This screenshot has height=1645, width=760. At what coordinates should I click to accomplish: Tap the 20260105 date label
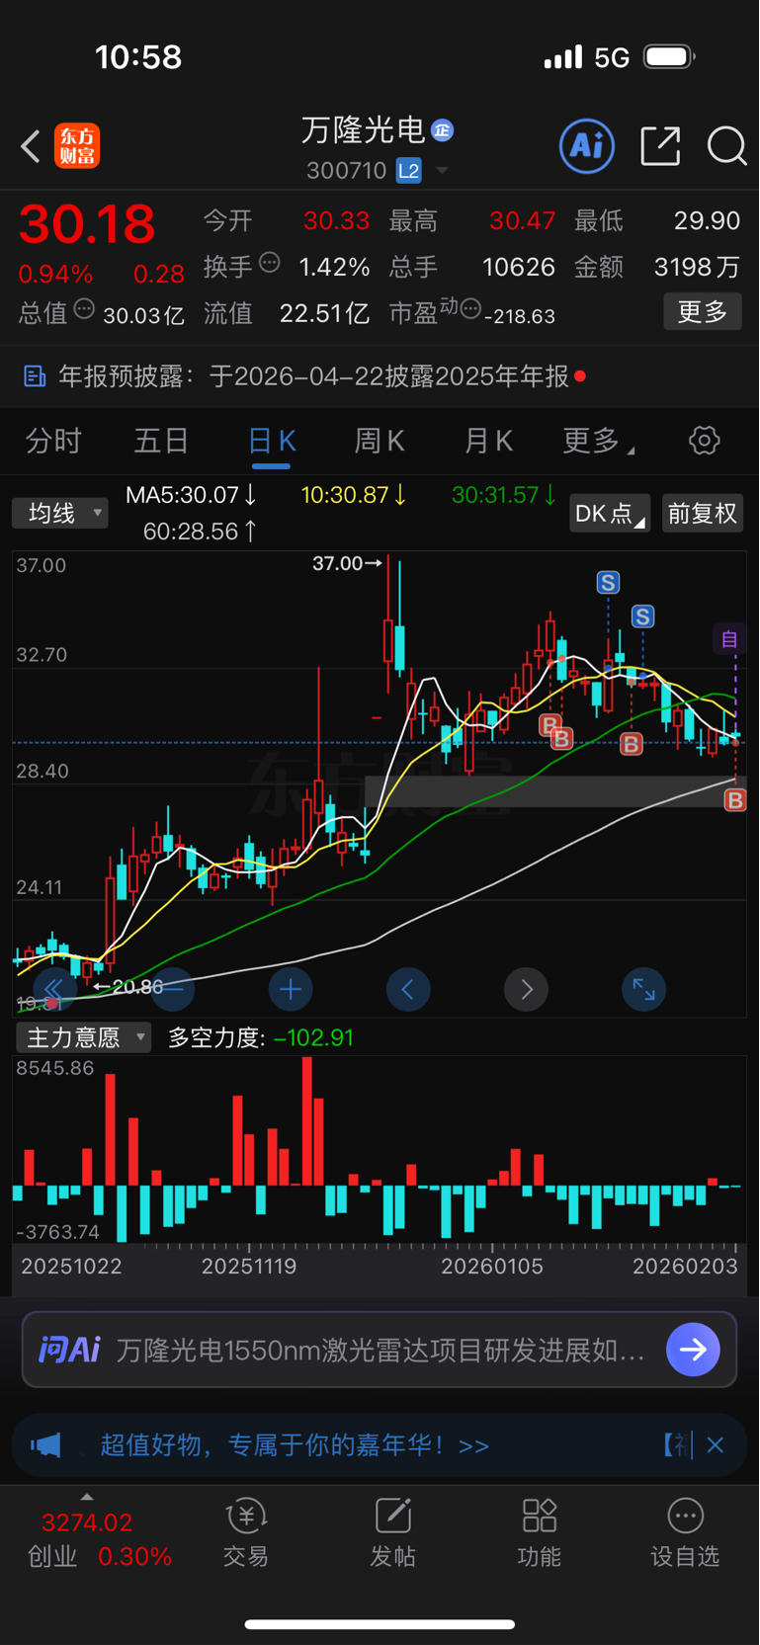pos(492,1266)
